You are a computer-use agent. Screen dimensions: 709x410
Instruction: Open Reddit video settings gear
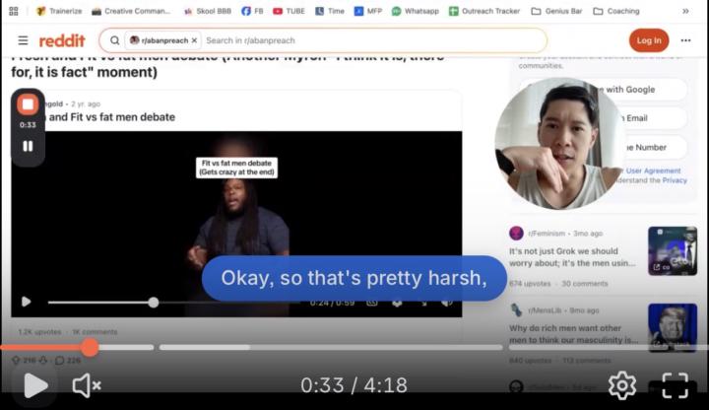point(397,303)
